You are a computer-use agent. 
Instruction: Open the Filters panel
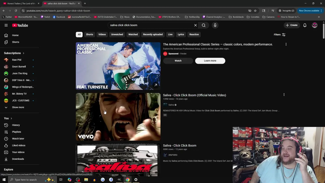(280, 35)
